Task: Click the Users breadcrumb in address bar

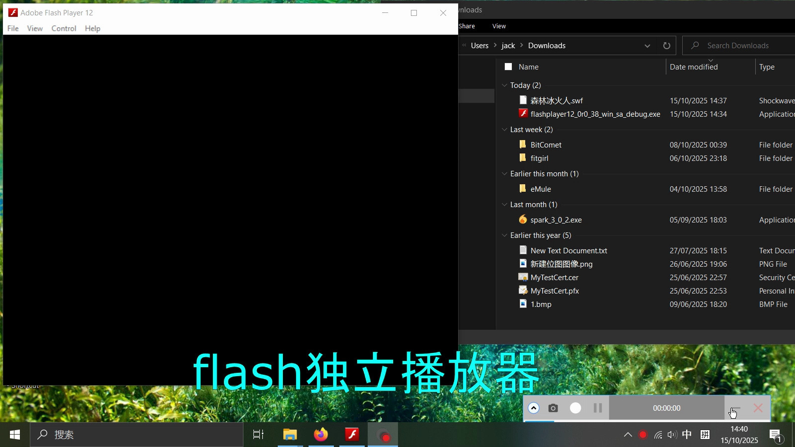Action: click(479, 46)
